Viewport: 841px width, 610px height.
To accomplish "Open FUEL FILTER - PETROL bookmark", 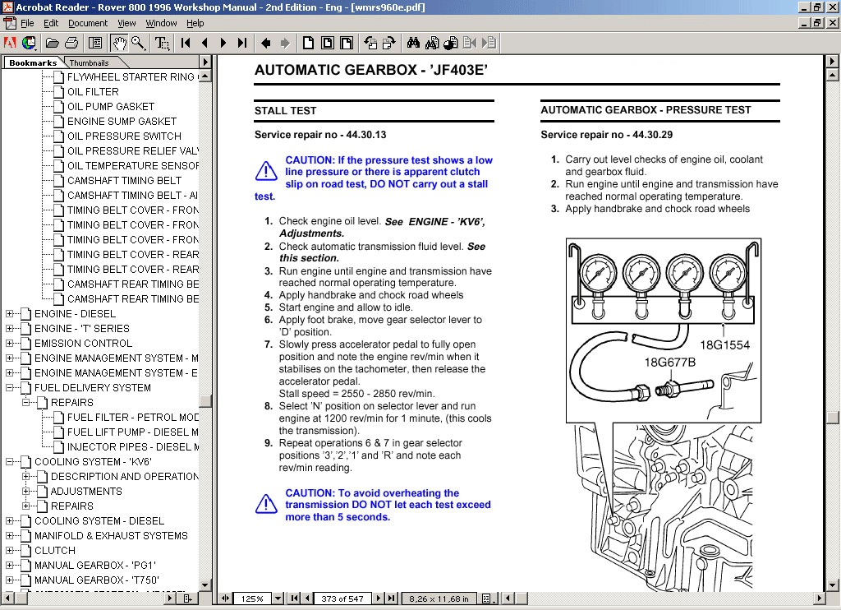I will pos(132,418).
